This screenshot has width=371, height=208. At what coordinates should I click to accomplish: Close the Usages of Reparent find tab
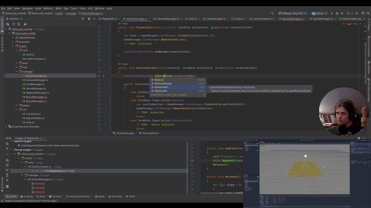coord(44,138)
